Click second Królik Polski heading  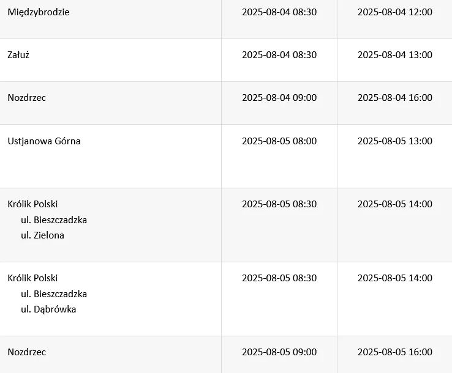pyautogui.click(x=32, y=278)
